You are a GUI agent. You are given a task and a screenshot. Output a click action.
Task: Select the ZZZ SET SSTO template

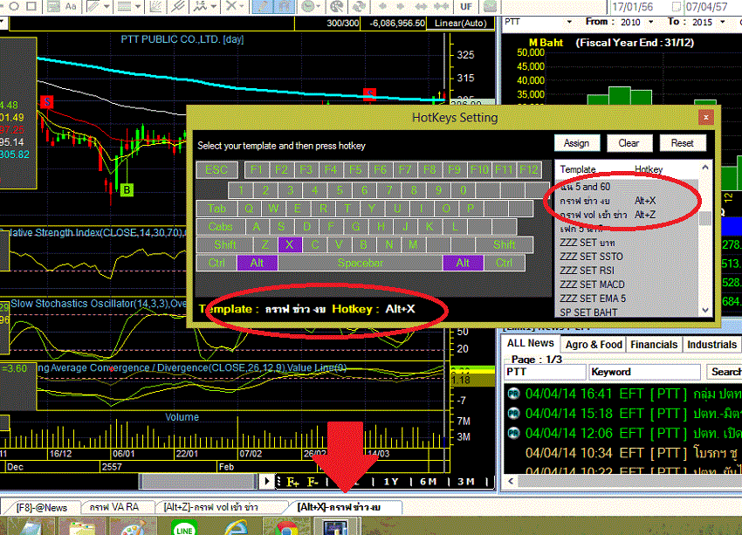[628, 257]
